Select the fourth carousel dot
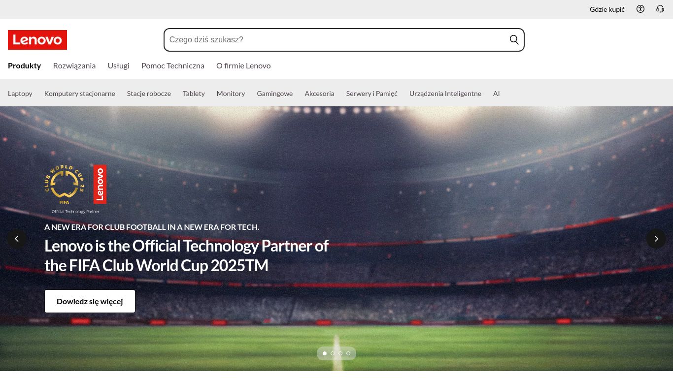Screen dimensions: 673x378 coord(348,353)
